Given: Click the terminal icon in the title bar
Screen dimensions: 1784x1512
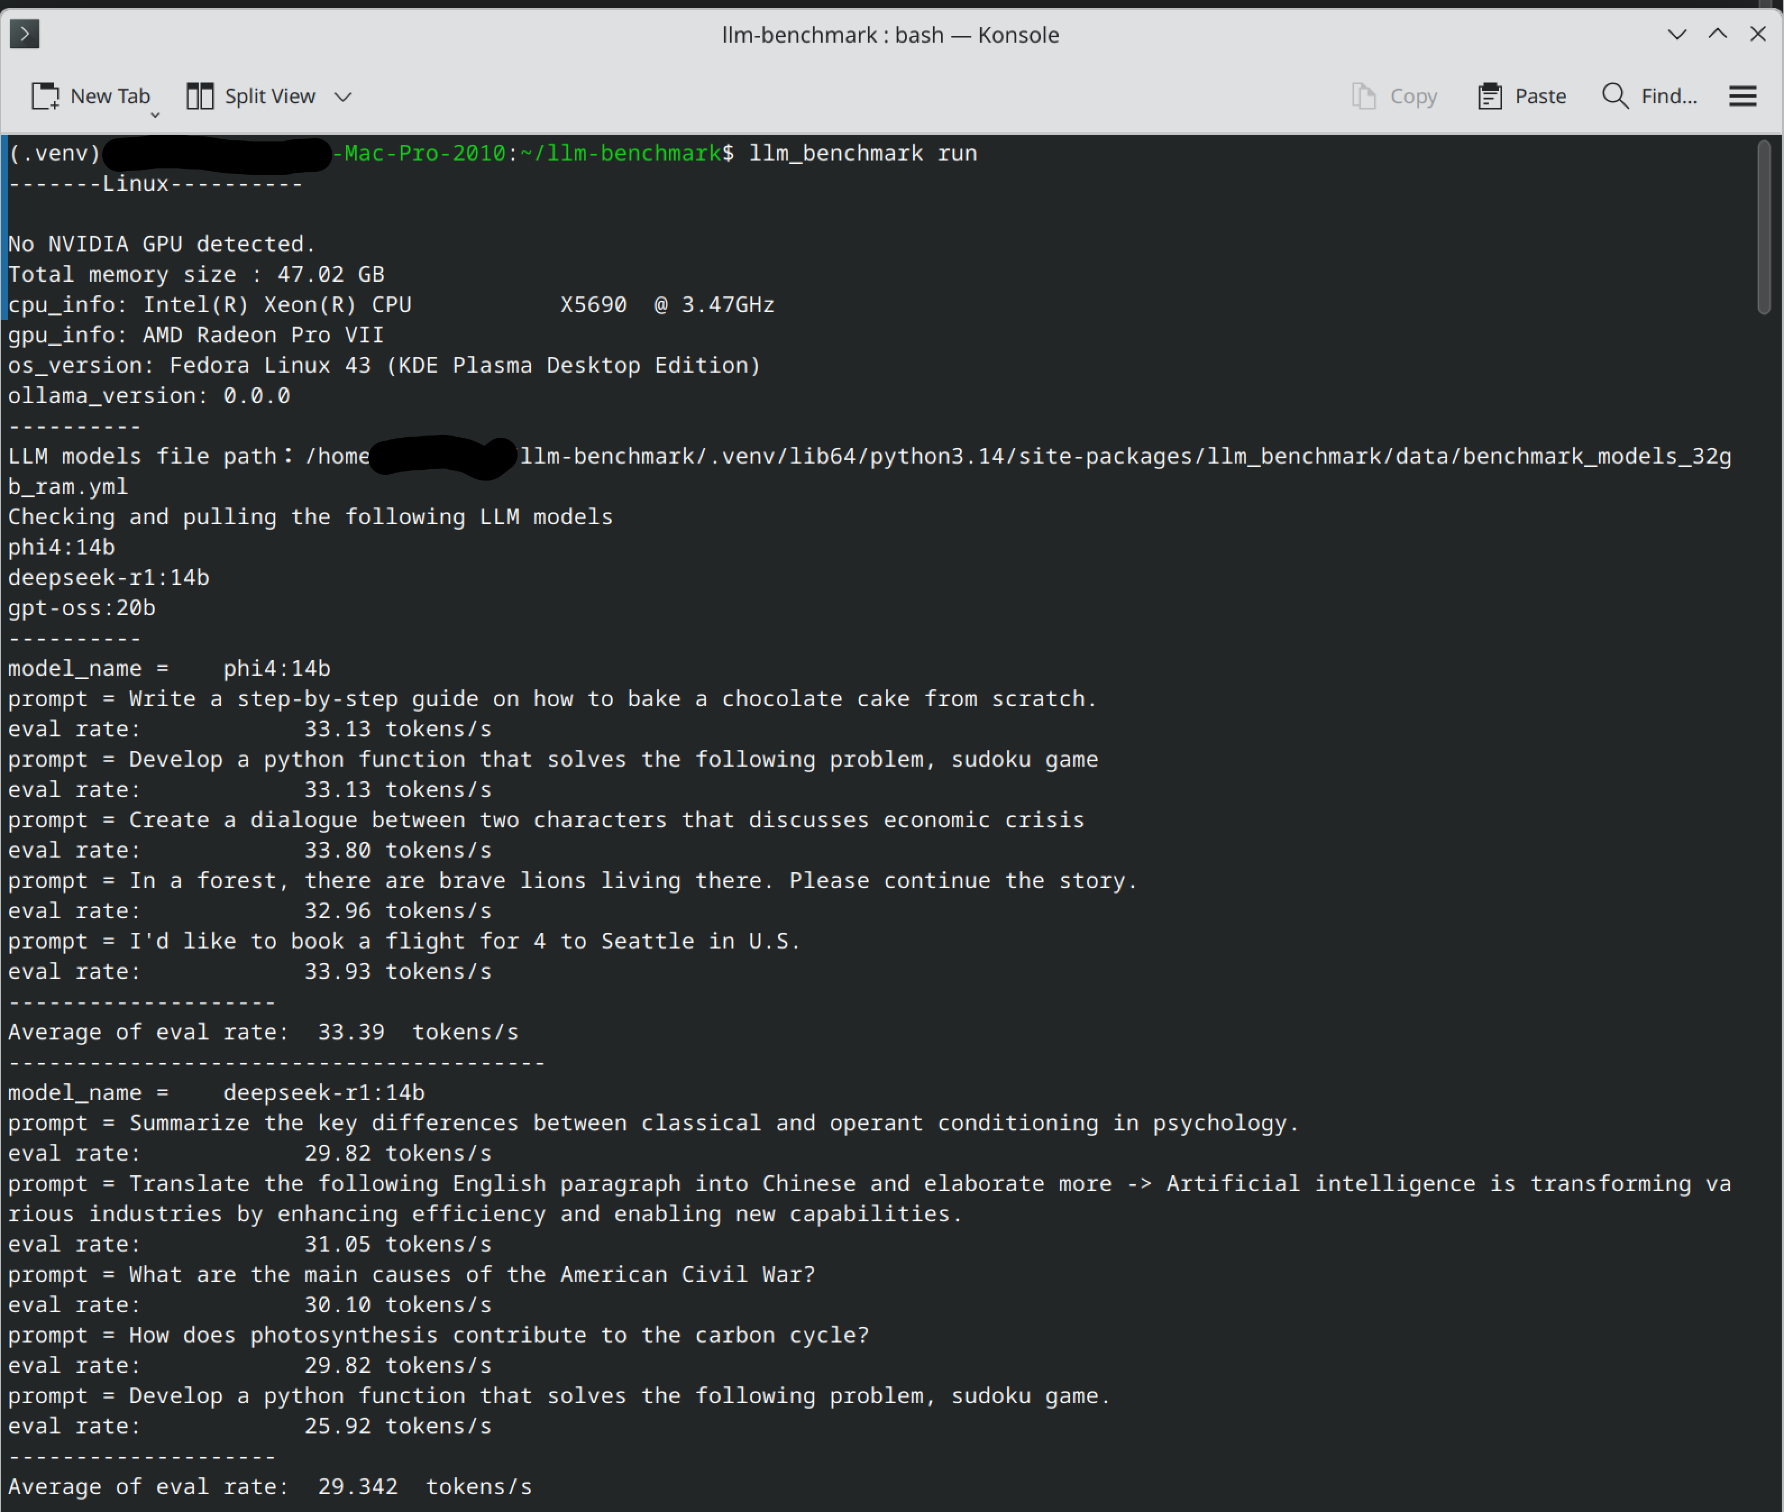Looking at the screenshot, I should click(25, 34).
